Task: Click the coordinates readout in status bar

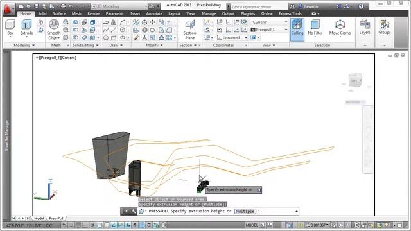Action: click(x=30, y=225)
